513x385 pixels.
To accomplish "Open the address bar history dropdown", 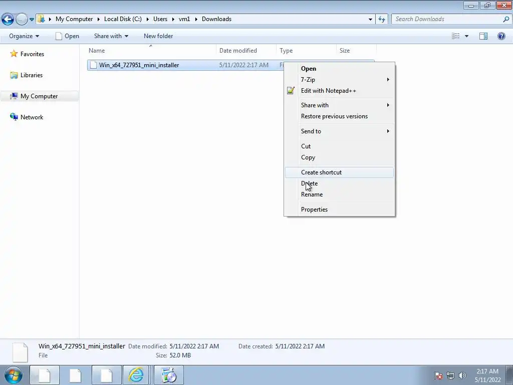I will [370, 20].
